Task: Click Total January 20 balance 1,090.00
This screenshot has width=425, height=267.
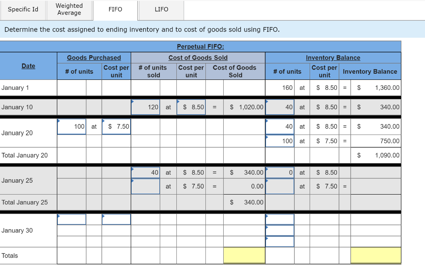Action: (x=387, y=155)
